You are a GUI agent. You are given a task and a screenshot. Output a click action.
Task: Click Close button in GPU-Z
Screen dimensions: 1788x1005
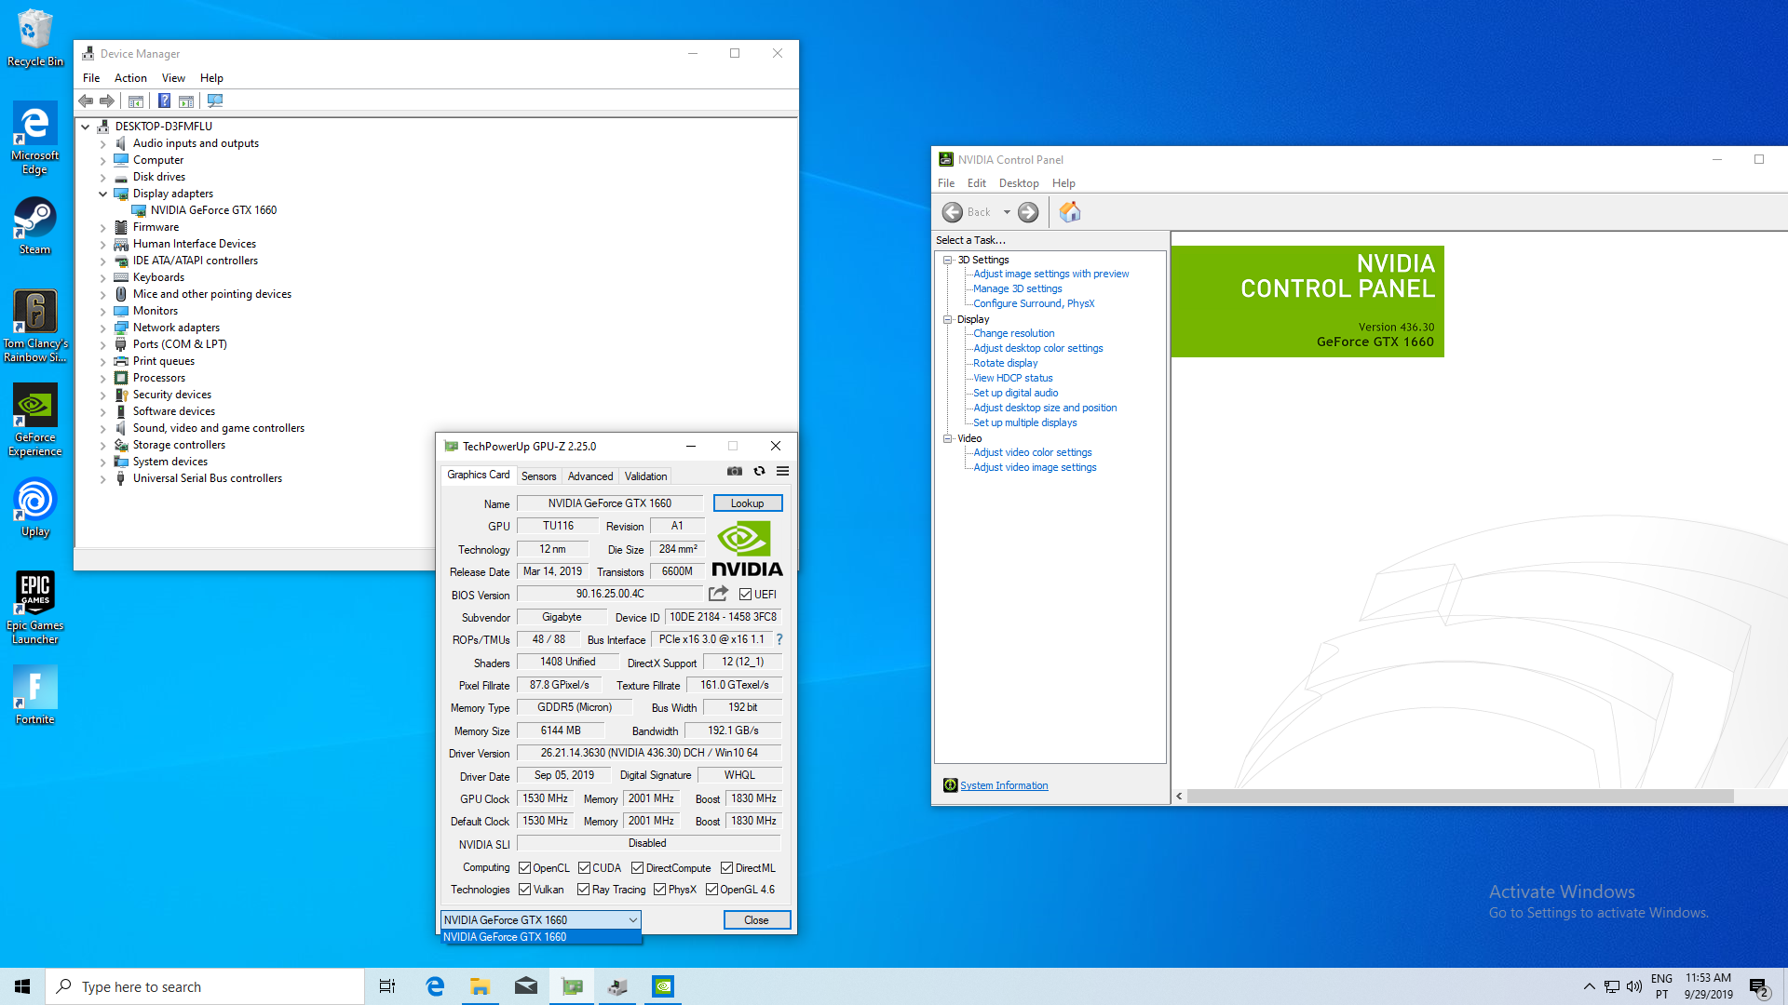(x=756, y=920)
